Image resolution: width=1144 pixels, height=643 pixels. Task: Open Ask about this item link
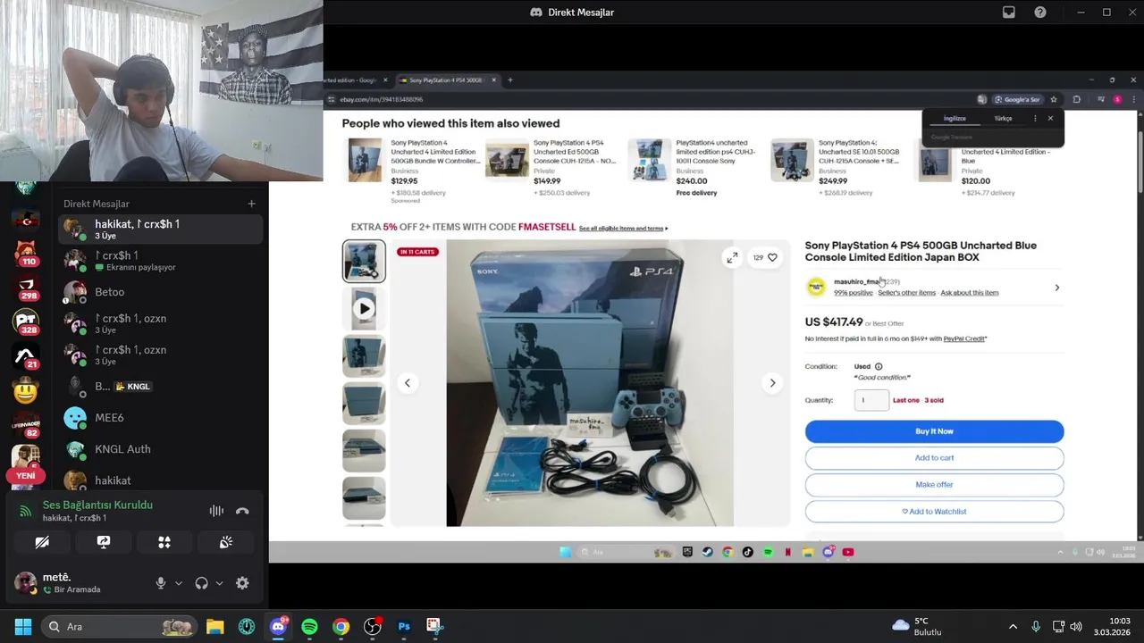pos(970,293)
